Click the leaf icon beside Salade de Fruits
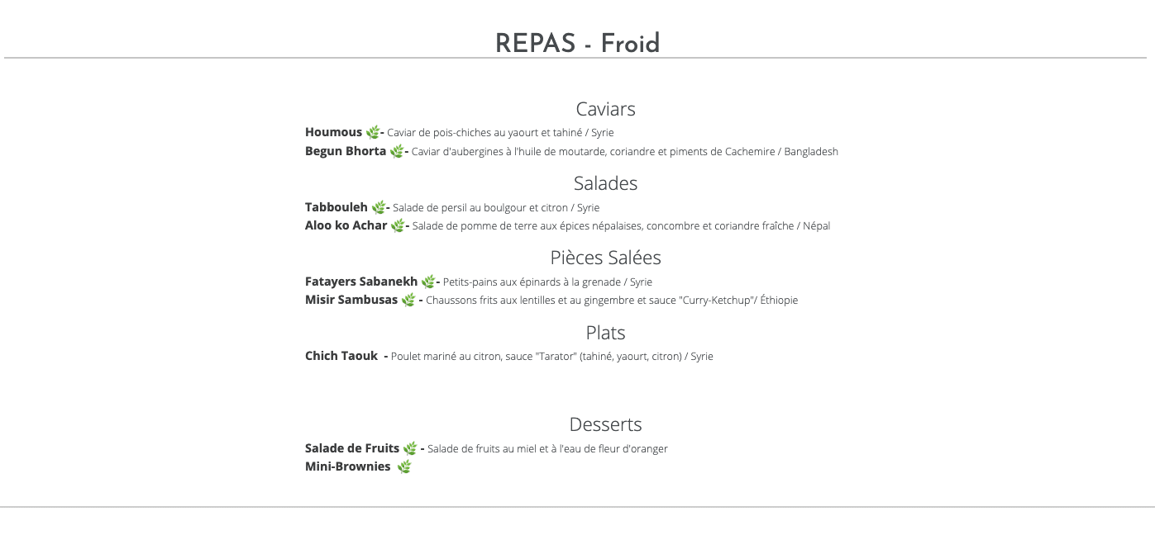1155x535 pixels. (x=410, y=448)
